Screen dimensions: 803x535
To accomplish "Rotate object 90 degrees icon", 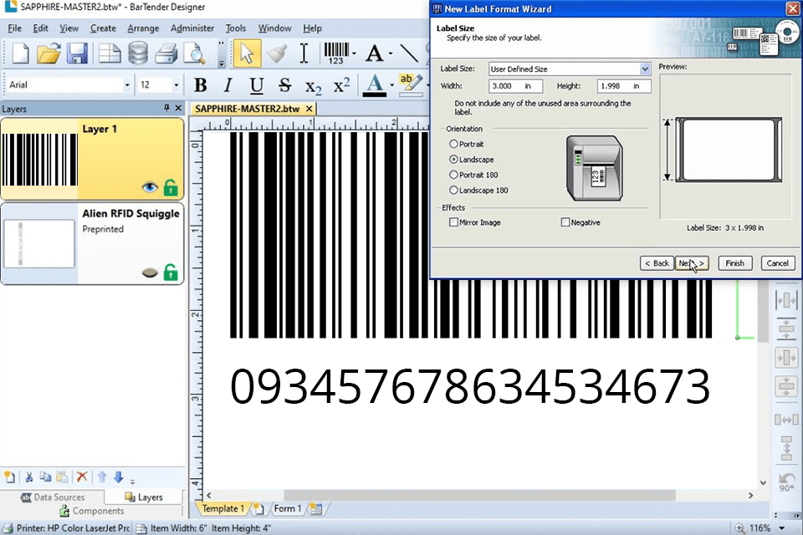I will 786,481.
